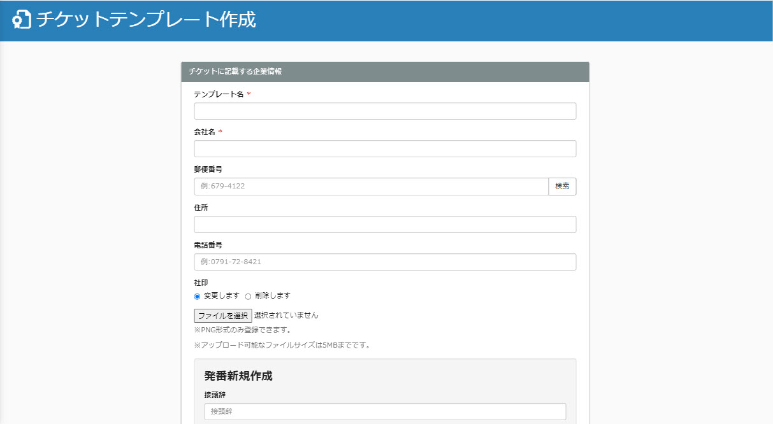Click the 会社名 label text
Image resolution: width=773 pixels, height=424 pixels.
(205, 132)
